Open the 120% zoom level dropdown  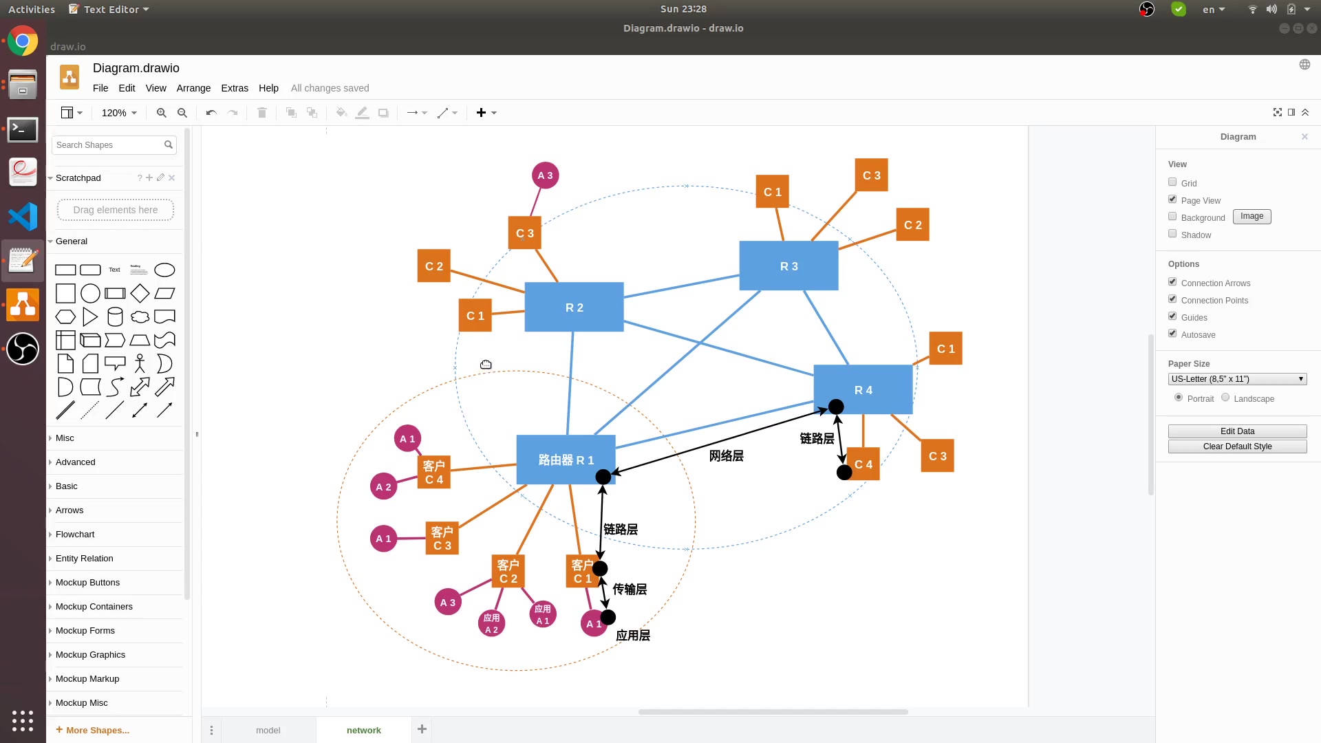point(119,113)
